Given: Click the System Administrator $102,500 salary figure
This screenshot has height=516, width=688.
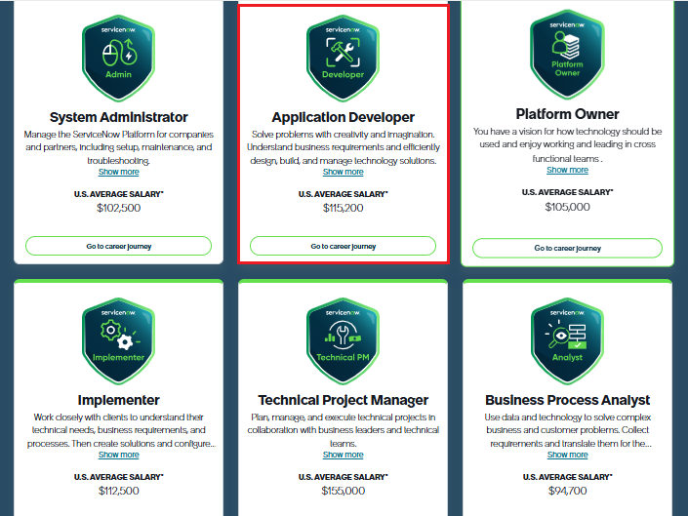Looking at the screenshot, I should pyautogui.click(x=118, y=208).
